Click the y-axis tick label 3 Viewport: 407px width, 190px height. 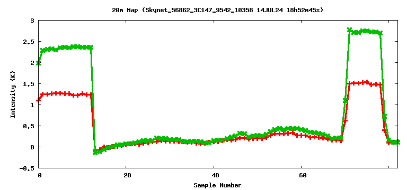33,21
